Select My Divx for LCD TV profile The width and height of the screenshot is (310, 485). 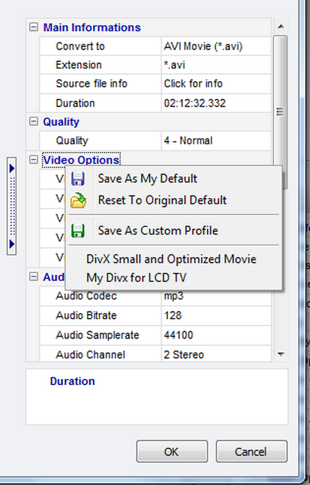point(136,277)
